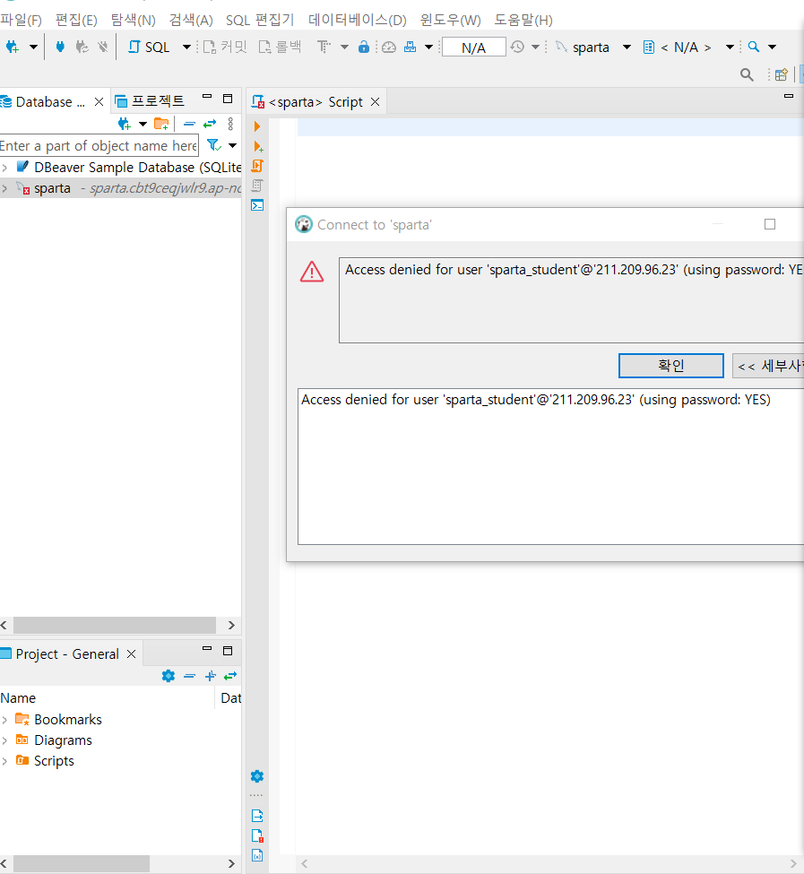Open the 윈도우(W) menu

click(450, 20)
